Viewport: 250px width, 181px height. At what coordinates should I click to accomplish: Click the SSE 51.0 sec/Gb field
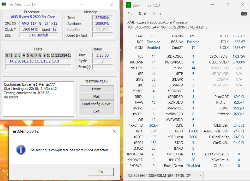[39, 35]
